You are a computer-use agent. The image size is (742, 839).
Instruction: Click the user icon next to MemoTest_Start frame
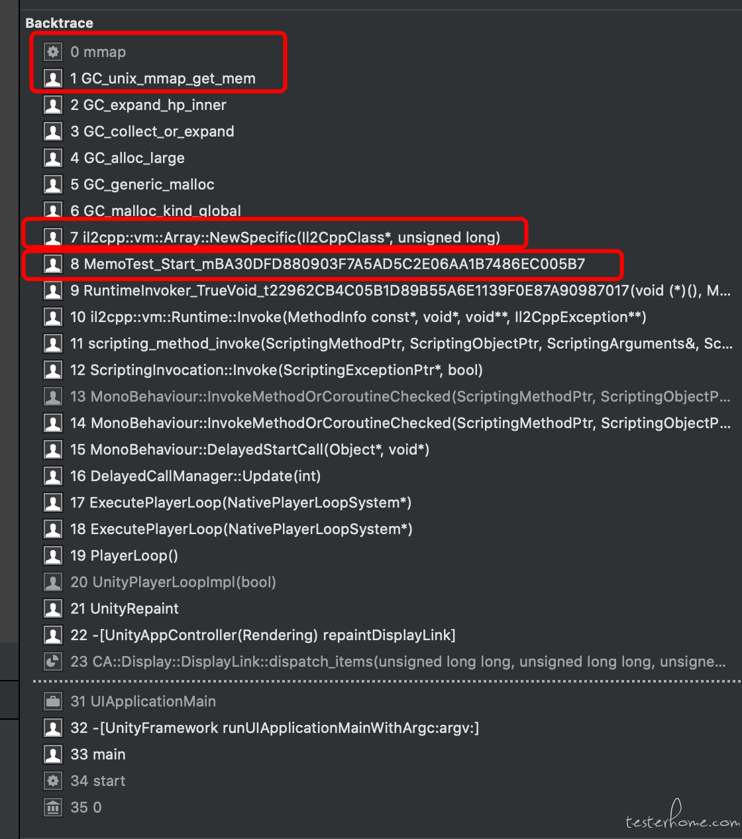[x=53, y=264]
